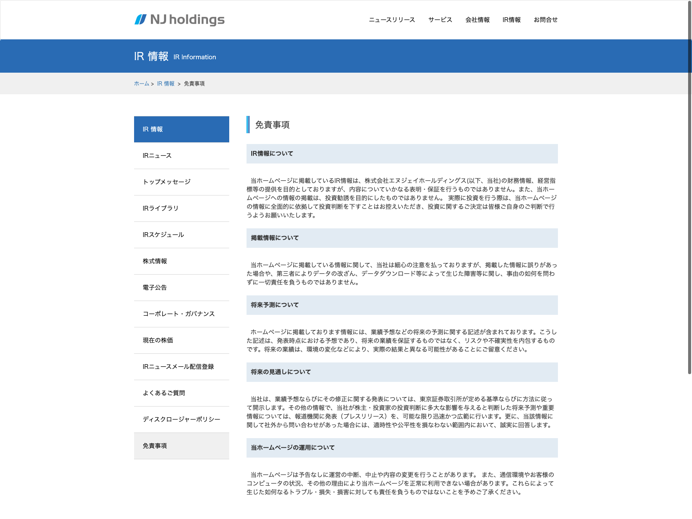Go to 会社情報 in top navigation
This screenshot has height=519, width=692.
point(477,20)
